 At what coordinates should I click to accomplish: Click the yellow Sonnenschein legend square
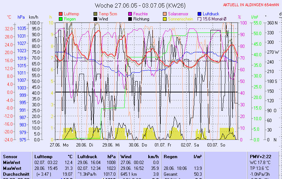point(165,19)
